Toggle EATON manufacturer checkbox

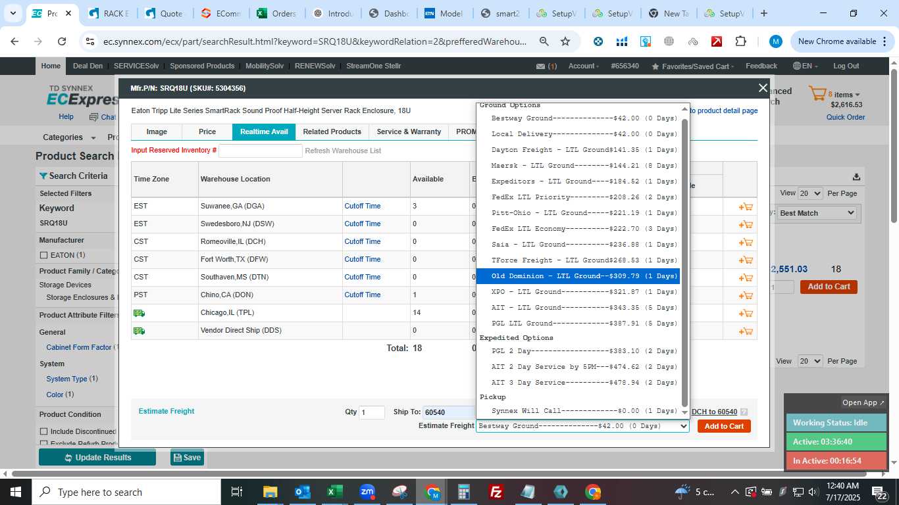44,255
